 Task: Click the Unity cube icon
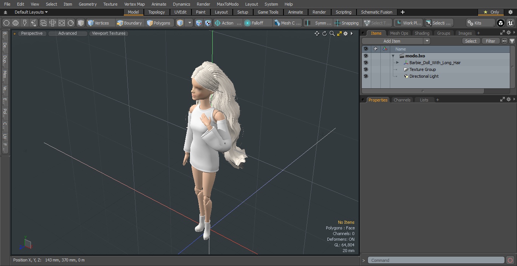point(501,23)
